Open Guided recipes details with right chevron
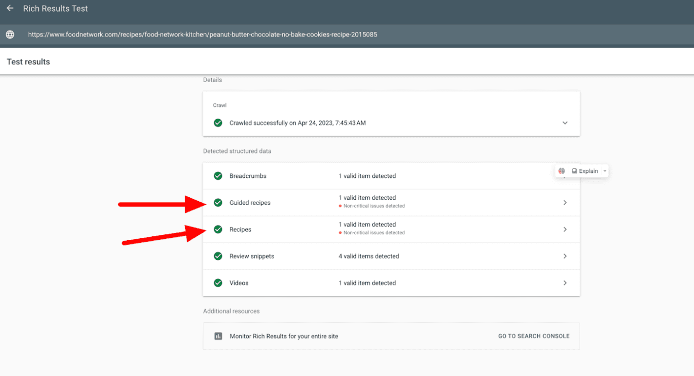Viewport: 694px width, 376px height. 565,203
